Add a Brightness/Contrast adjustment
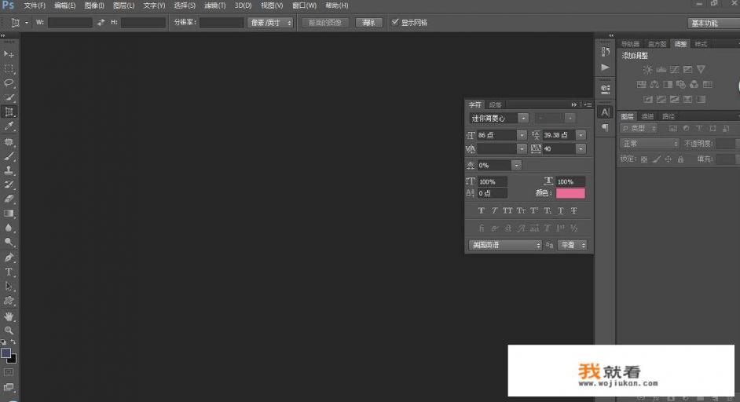Screen dimensions: 740x402 648,70
